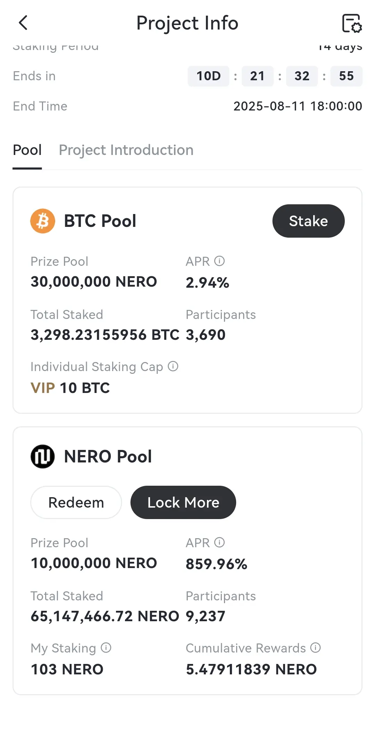The width and height of the screenshot is (375, 739).
Task: Stake in the BTC Pool
Action: (x=308, y=221)
